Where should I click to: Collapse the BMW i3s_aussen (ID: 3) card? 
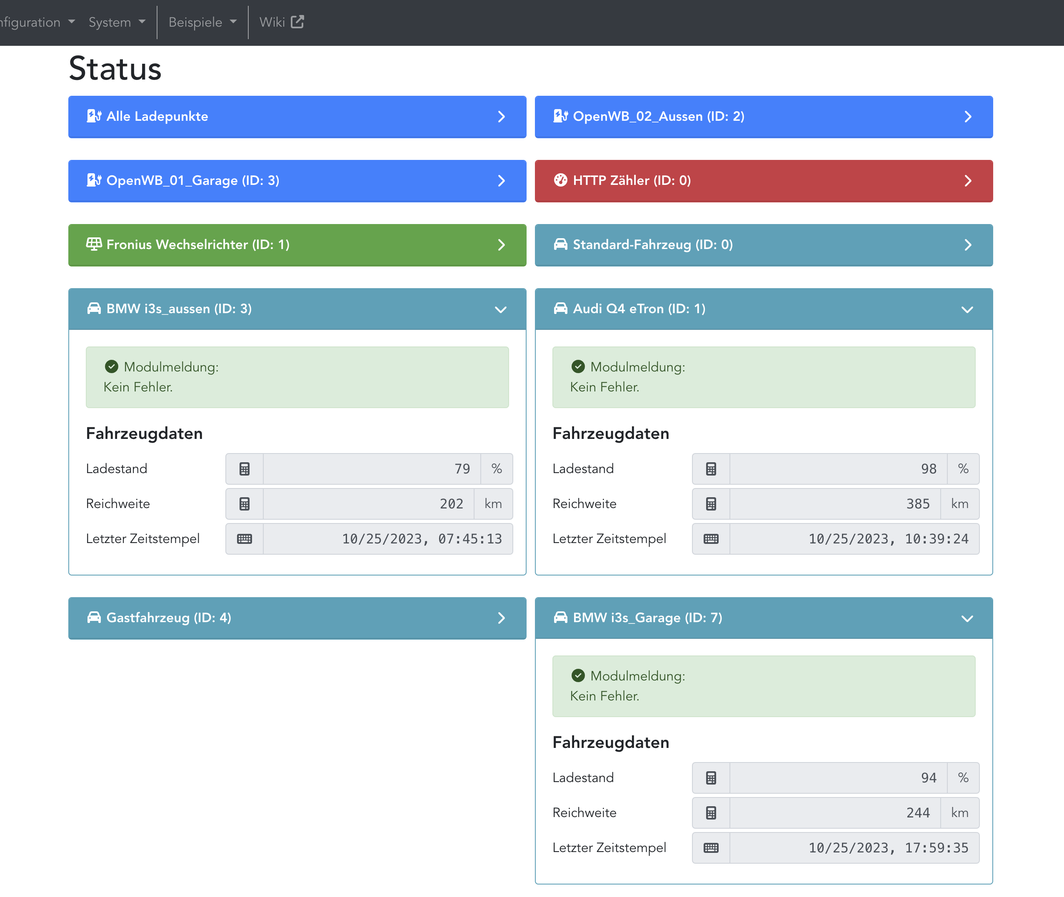click(x=500, y=309)
